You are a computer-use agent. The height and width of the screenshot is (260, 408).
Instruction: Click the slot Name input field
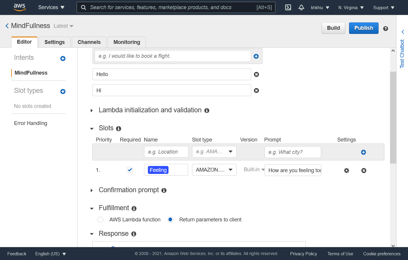166,152
